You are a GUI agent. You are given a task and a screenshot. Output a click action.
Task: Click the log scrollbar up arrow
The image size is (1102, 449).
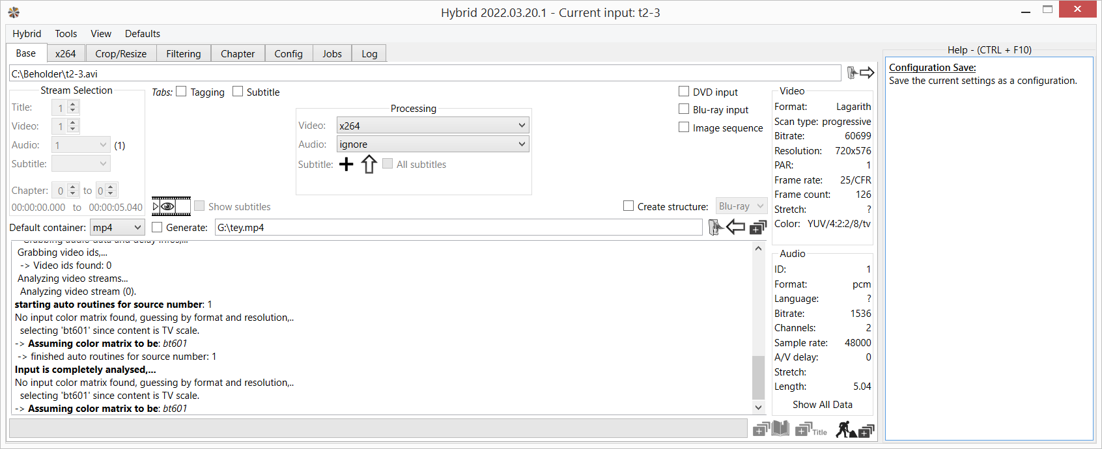[x=758, y=248]
